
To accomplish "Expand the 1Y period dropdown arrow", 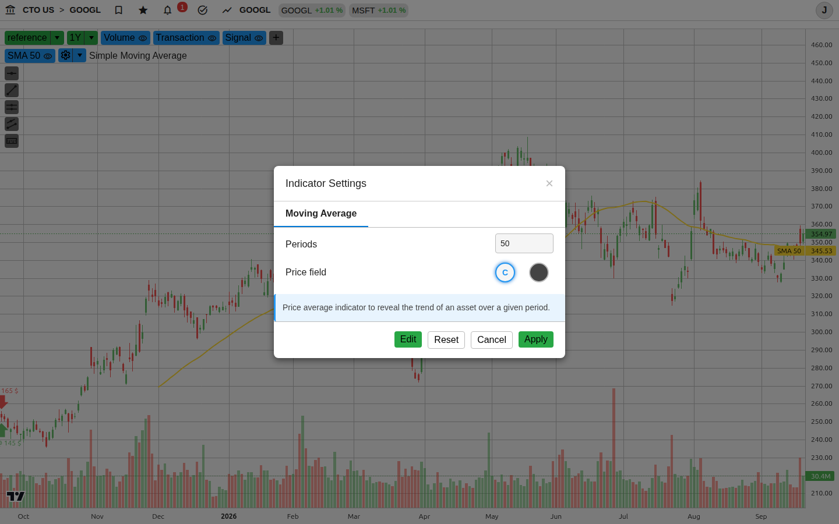I will point(91,38).
